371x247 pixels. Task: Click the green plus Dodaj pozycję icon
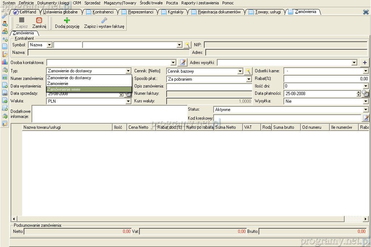coord(67,21)
